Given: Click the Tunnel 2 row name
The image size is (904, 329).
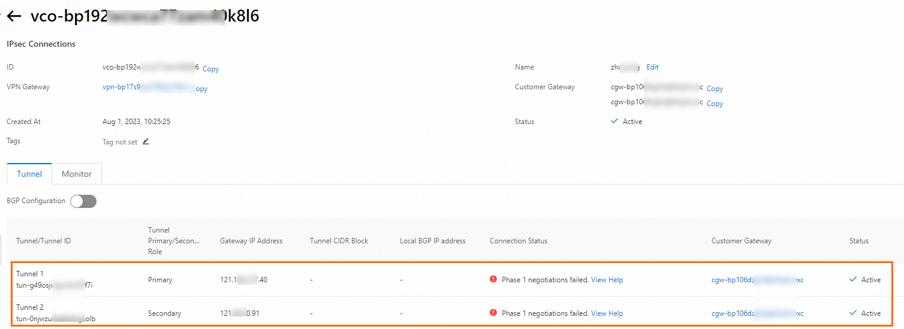Looking at the screenshot, I should (x=30, y=307).
